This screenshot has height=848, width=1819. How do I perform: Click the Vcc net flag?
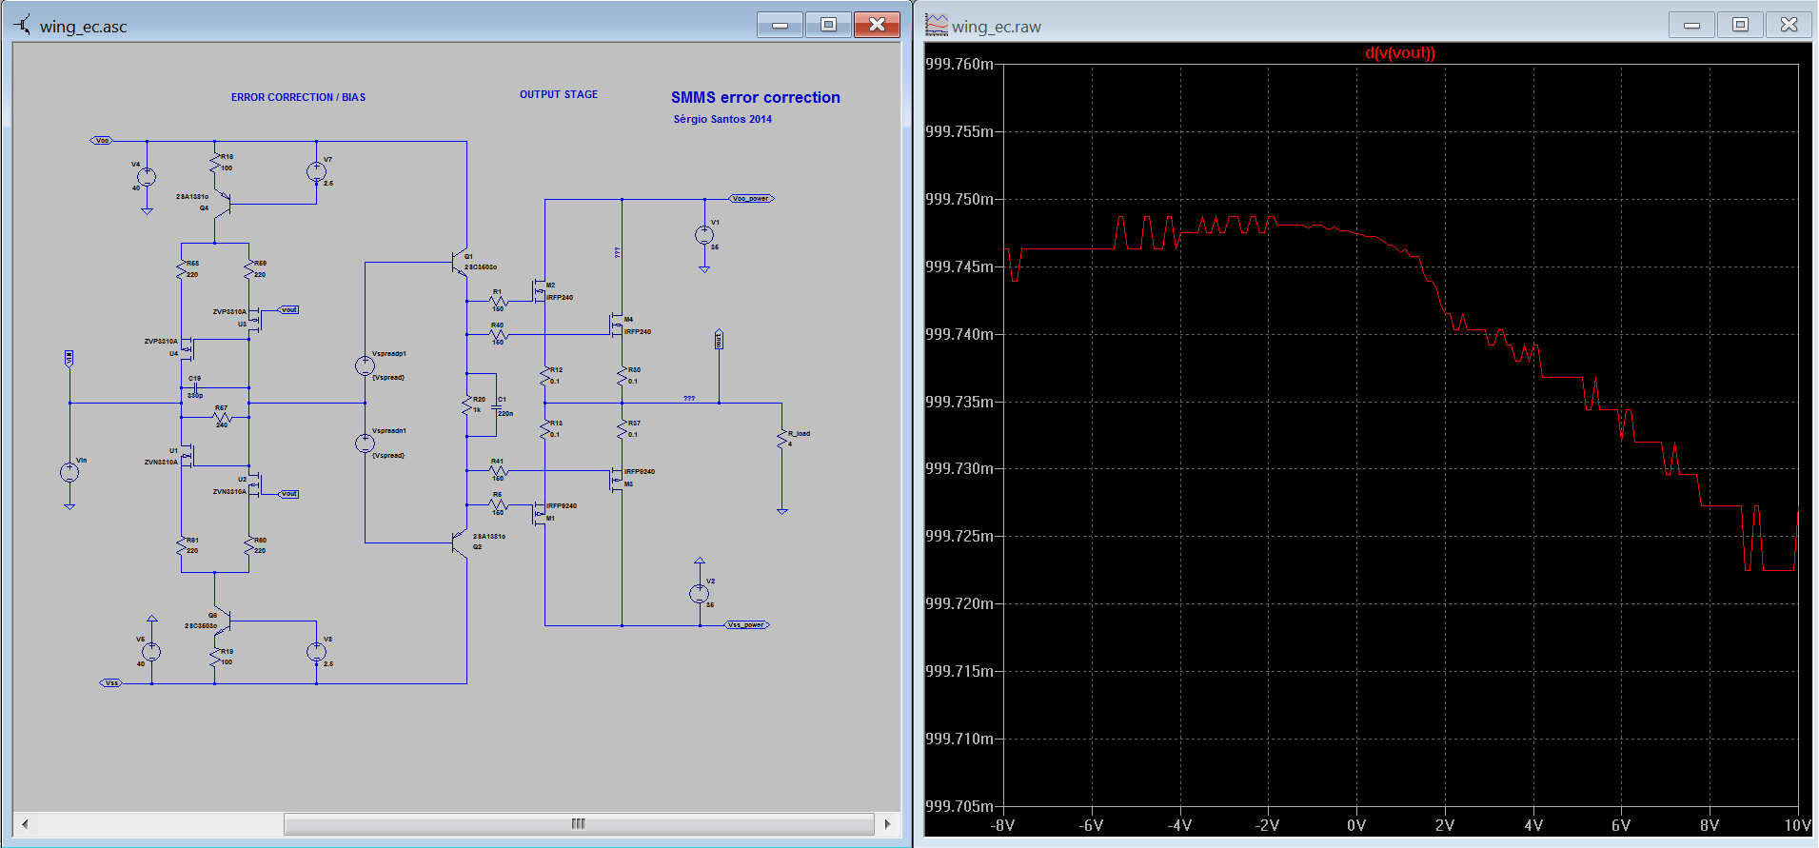[102, 141]
